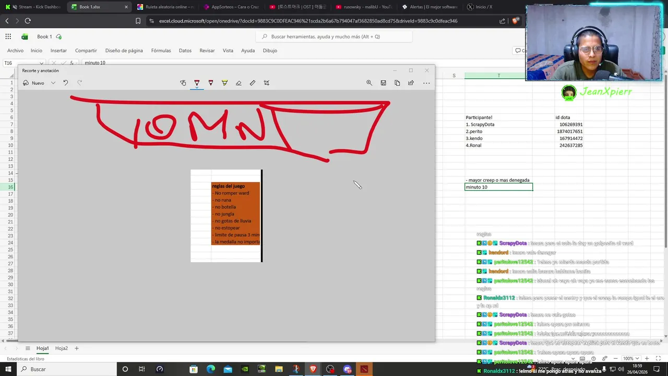Image resolution: width=668 pixels, height=376 pixels.
Task: Click the taskbar Buscar search box
Action: pyautogui.click(x=67, y=369)
